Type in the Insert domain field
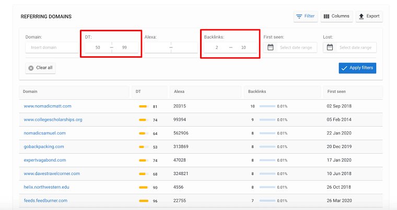 (x=51, y=47)
